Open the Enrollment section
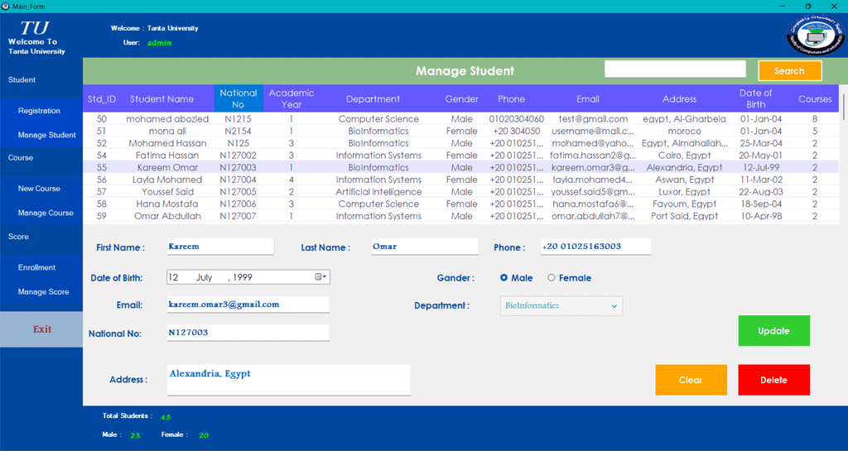The image size is (848, 451). click(37, 267)
